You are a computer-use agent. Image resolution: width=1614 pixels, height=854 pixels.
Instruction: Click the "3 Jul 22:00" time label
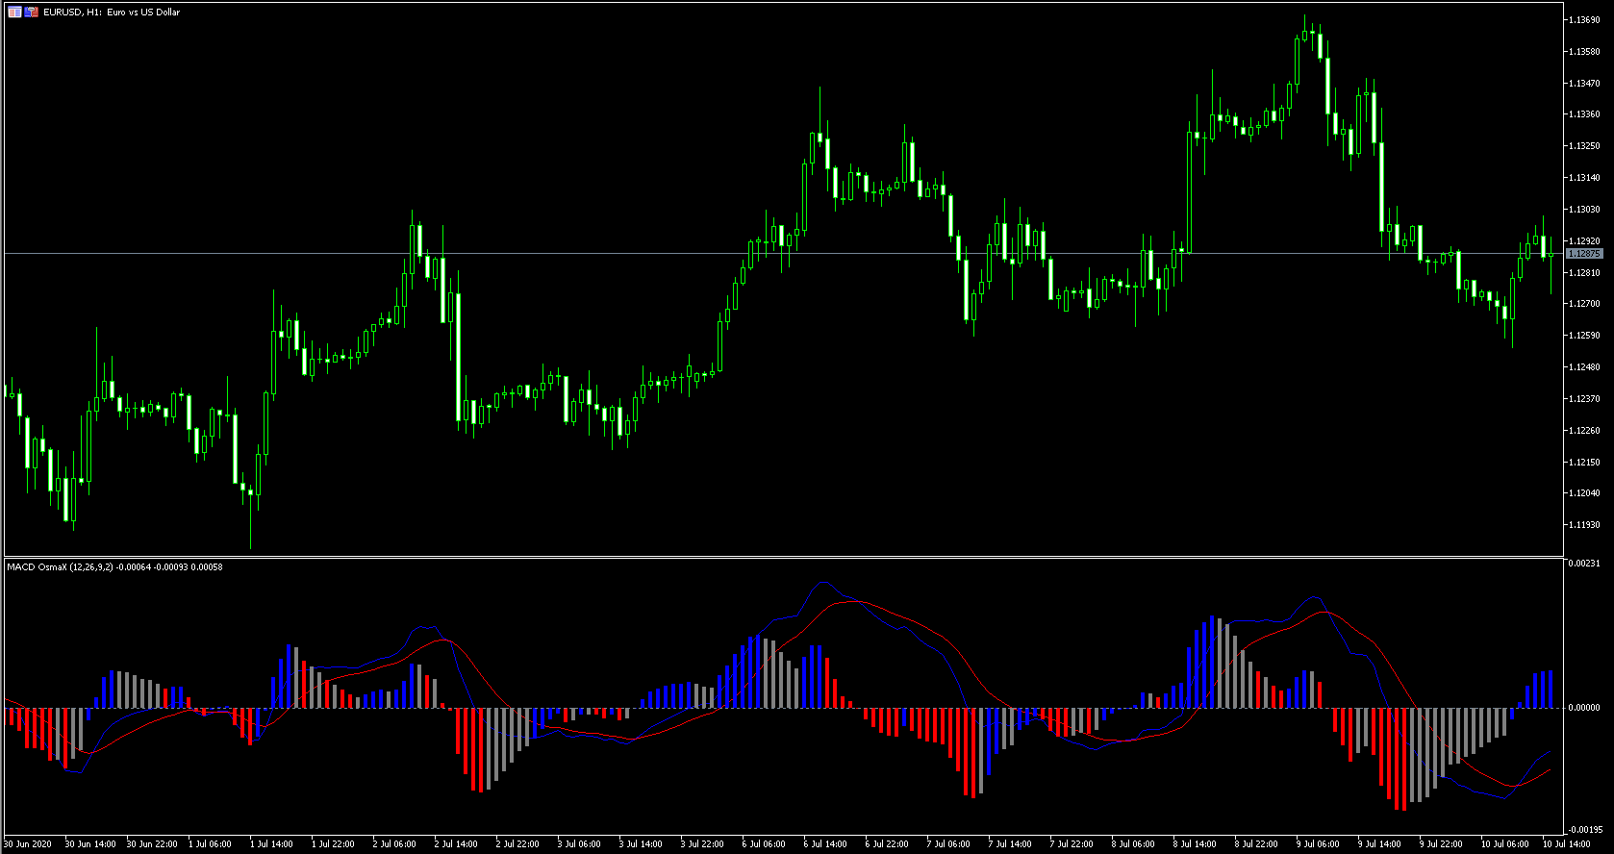pos(702,844)
